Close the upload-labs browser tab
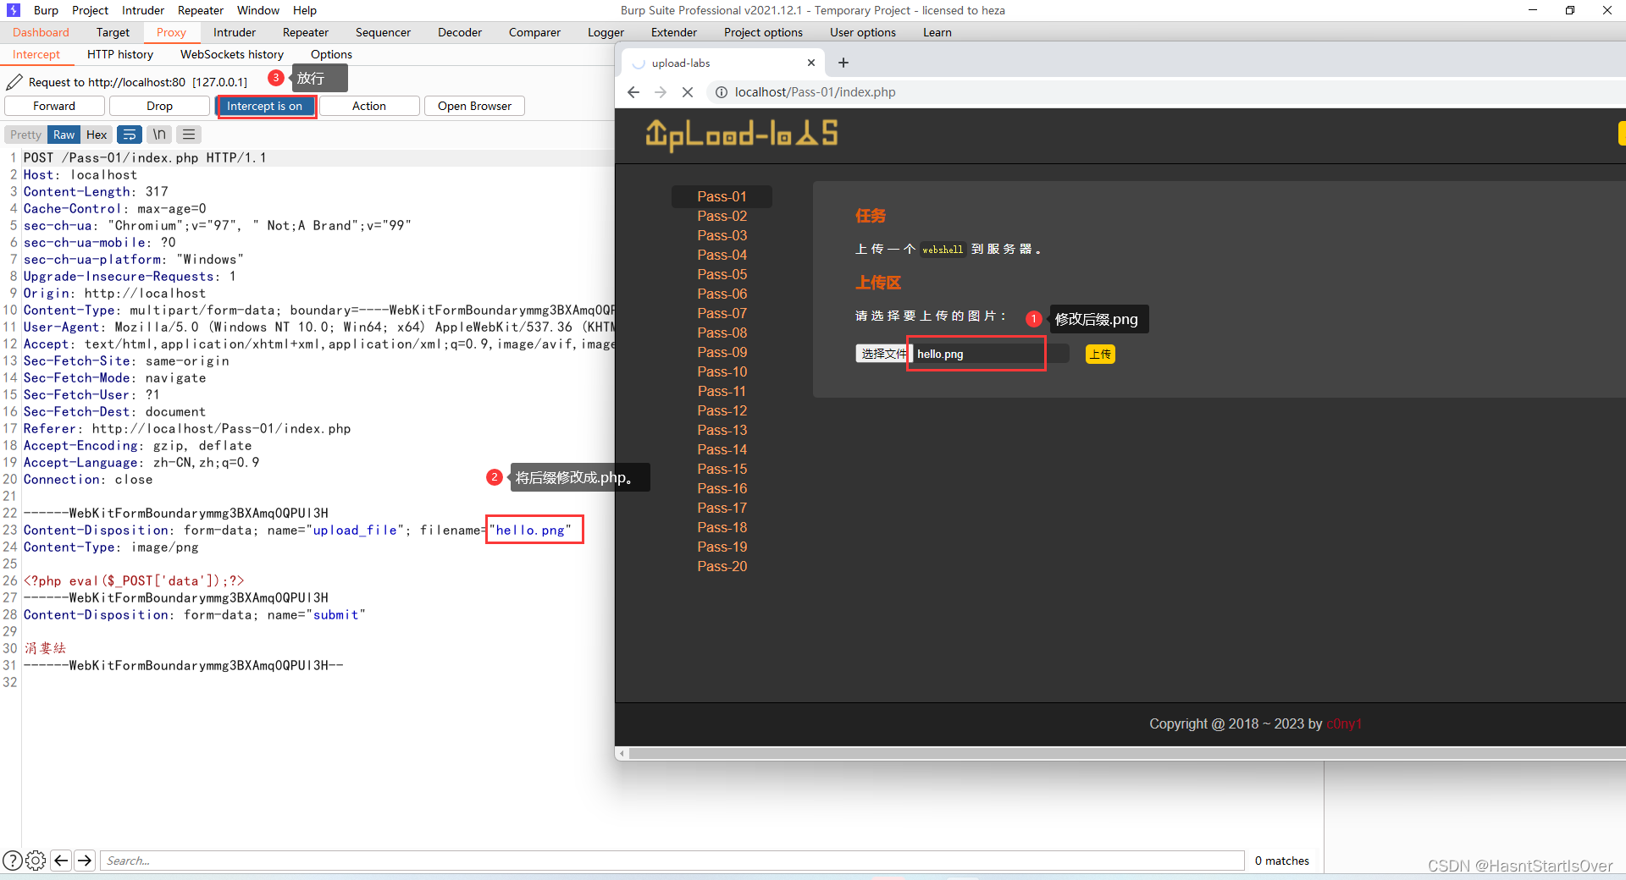 (x=811, y=63)
